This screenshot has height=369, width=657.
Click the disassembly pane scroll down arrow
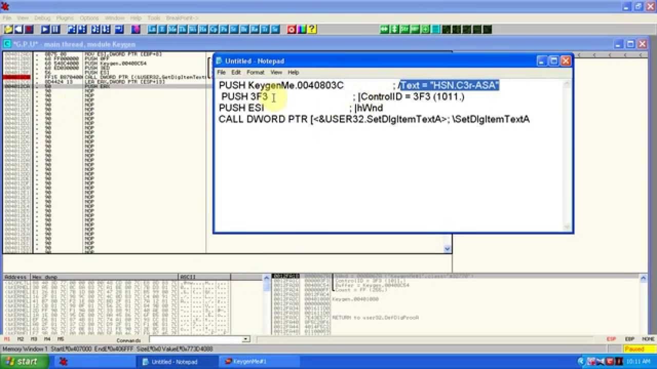(448, 249)
